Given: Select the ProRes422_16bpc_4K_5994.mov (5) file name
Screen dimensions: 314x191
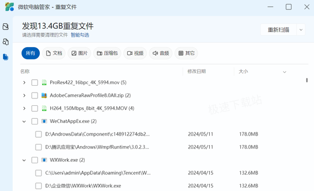Looking at the screenshot, I should pos(88,83).
